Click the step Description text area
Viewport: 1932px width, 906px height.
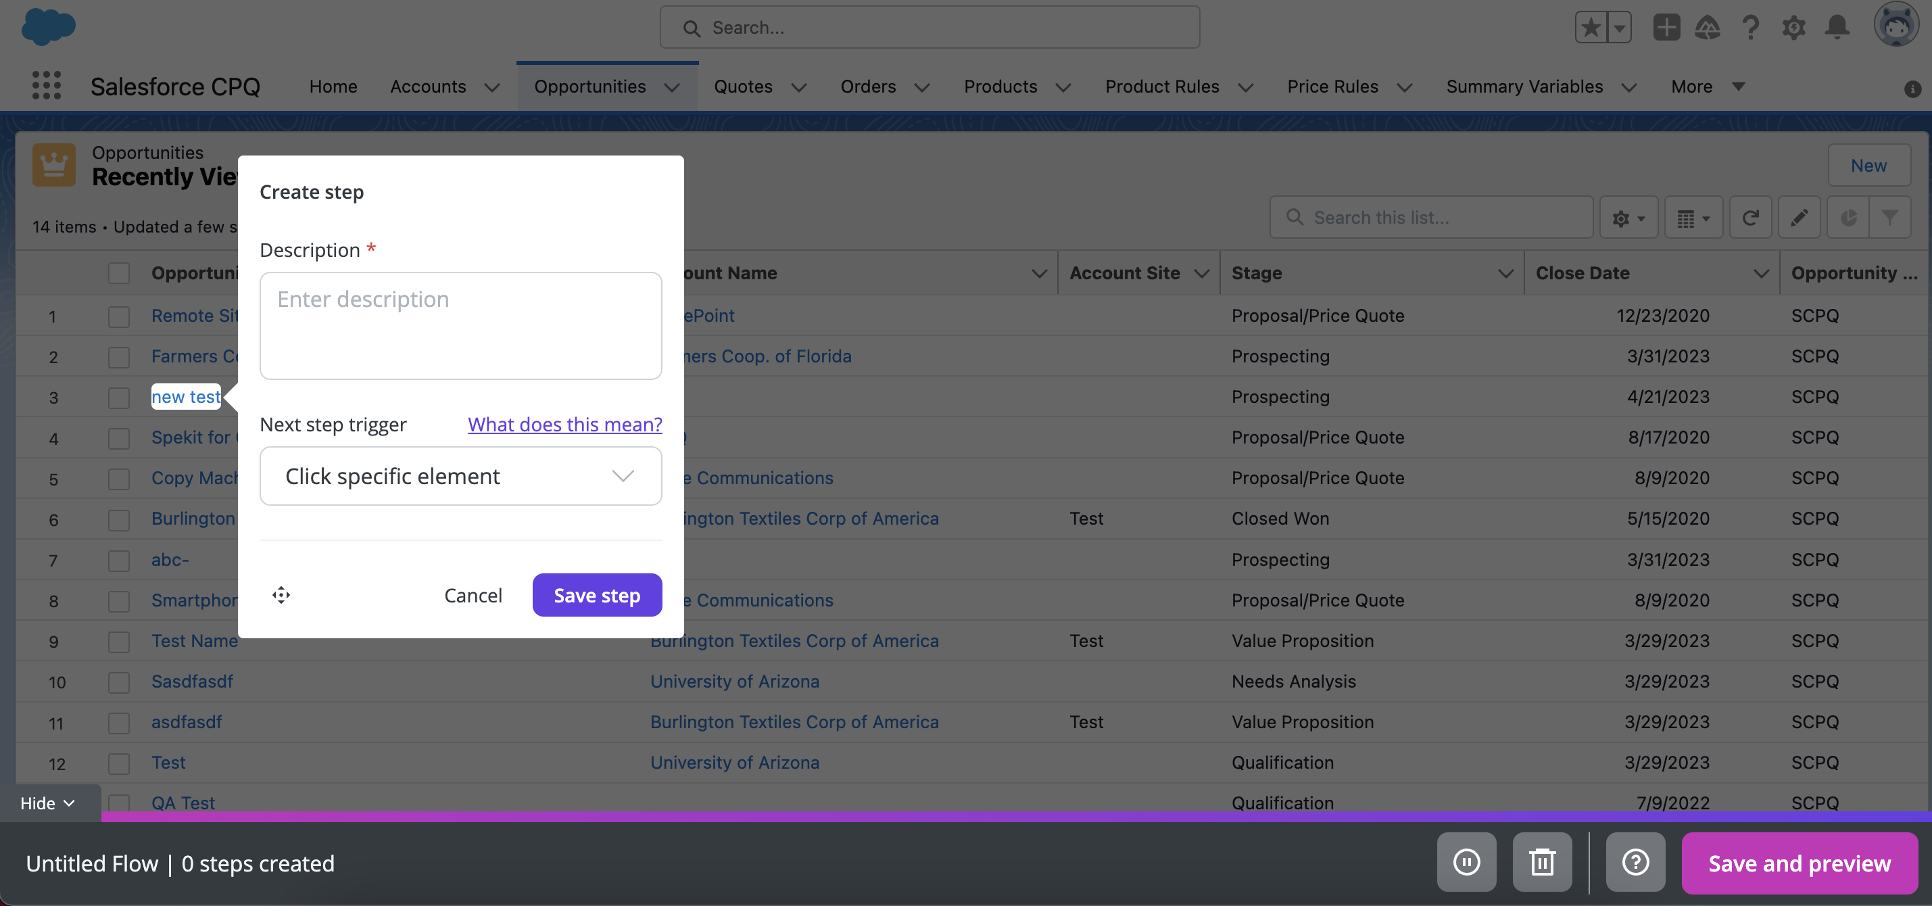[x=460, y=327]
